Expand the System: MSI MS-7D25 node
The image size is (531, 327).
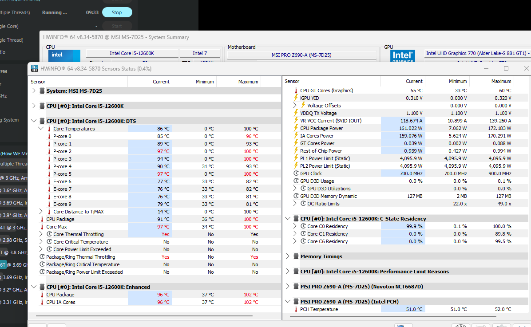coord(34,91)
